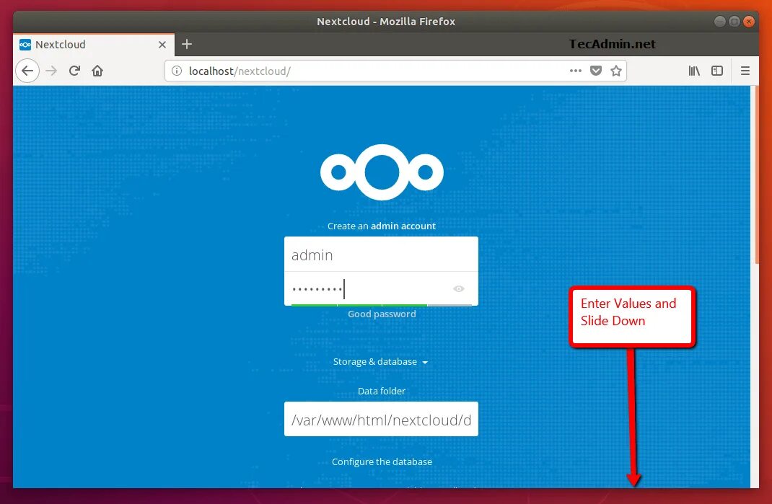
Task: Edit the Data folder path field
Action: coord(381,420)
